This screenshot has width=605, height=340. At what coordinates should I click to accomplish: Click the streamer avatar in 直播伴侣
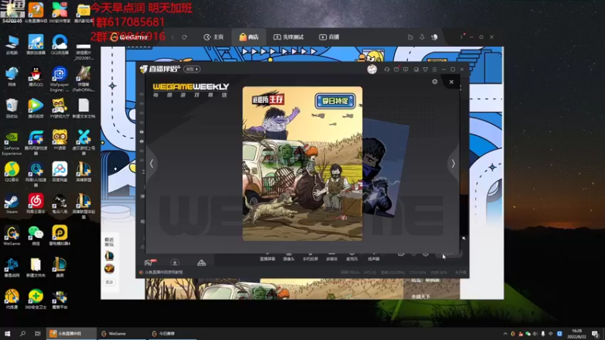(372, 69)
